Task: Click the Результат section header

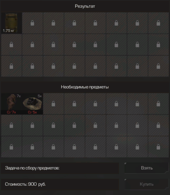Action: point(85,6)
